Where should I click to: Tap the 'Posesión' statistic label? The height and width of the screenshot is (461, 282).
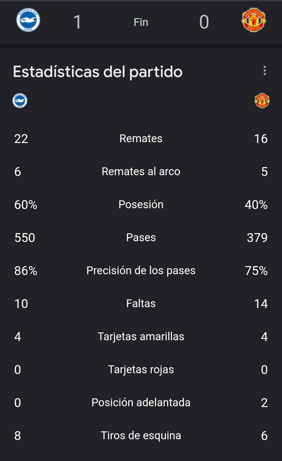[x=141, y=204]
